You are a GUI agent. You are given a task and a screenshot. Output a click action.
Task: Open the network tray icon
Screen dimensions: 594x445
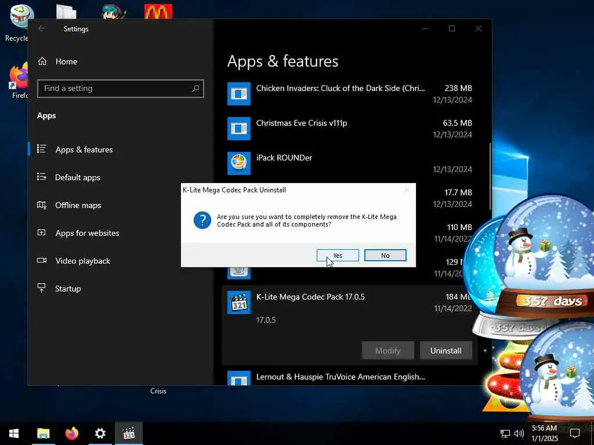tap(505, 433)
